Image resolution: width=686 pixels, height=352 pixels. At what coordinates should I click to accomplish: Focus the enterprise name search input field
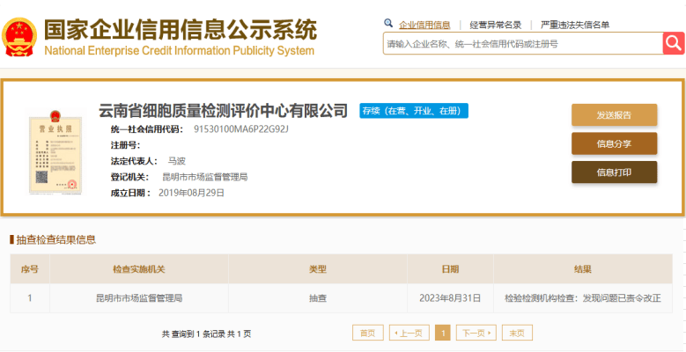click(x=523, y=43)
